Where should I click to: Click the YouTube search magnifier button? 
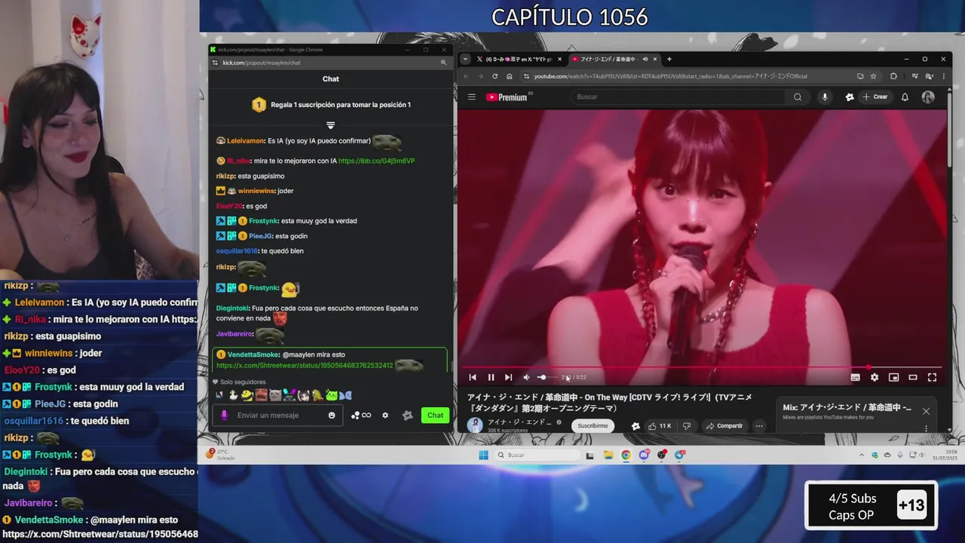(x=798, y=97)
